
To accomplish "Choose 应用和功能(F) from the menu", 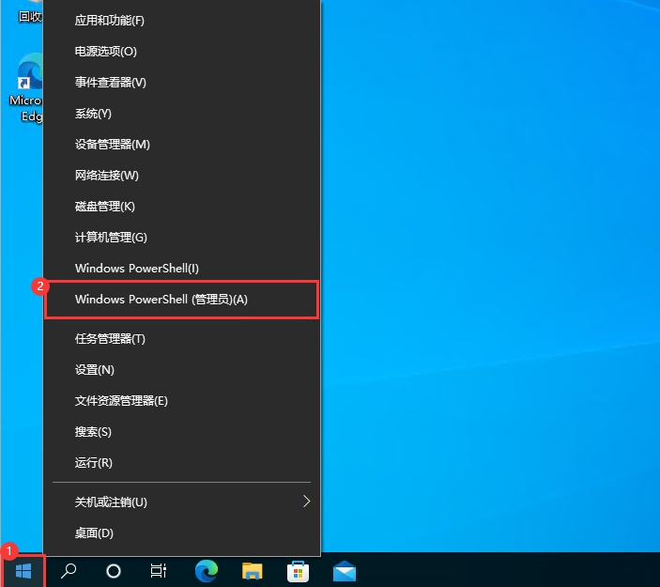I will click(x=182, y=21).
